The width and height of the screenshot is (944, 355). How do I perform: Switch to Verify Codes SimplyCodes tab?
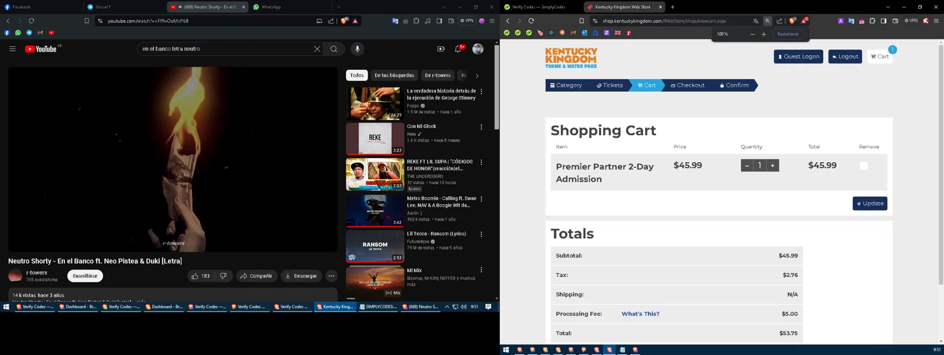click(541, 7)
